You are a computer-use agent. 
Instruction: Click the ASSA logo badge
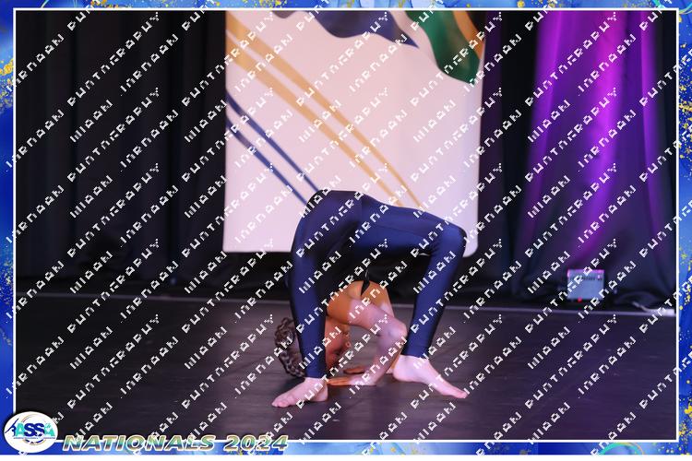30,431
